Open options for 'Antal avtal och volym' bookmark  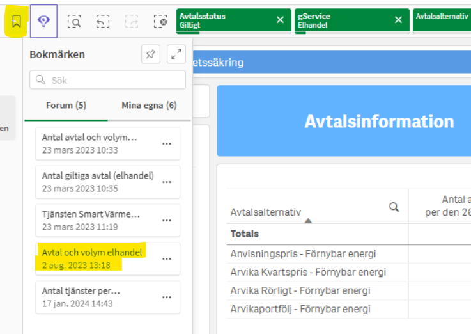[x=167, y=144]
